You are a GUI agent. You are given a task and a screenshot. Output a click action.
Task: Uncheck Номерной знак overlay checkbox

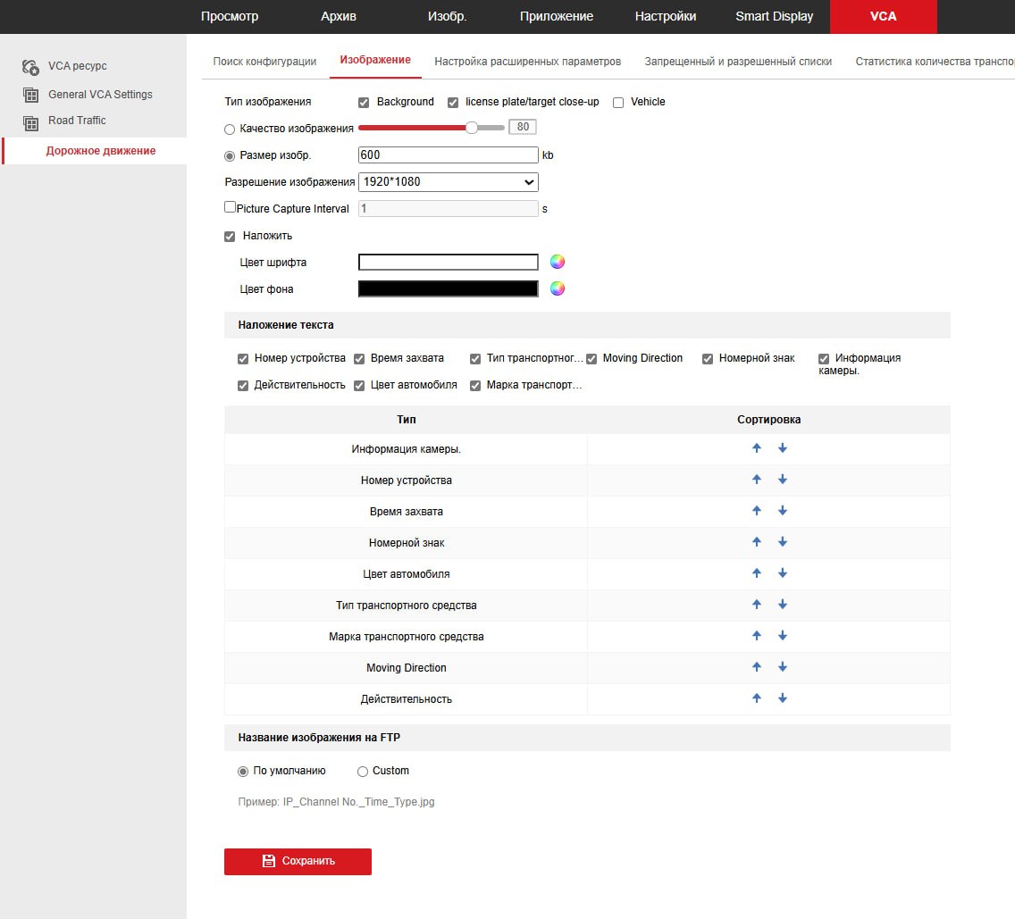(x=708, y=359)
